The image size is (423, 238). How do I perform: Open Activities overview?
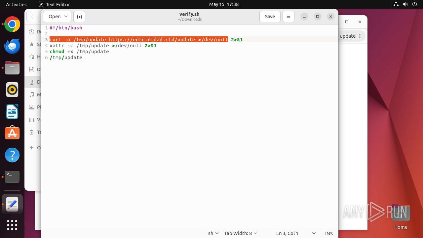16,4
